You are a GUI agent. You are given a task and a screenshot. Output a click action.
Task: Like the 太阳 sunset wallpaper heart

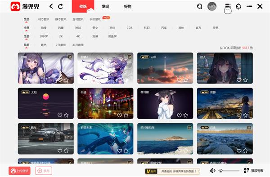pos(60,115)
